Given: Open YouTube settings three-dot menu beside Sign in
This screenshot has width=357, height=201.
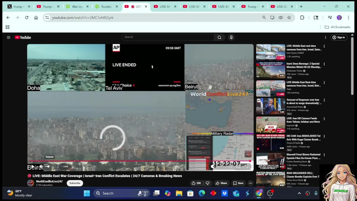Looking at the screenshot, I should pos(325,37).
